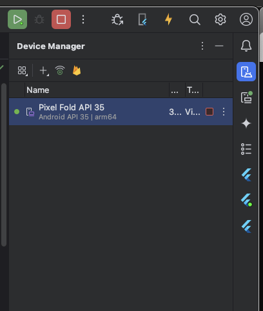Stop the running app with red square

tap(61, 19)
